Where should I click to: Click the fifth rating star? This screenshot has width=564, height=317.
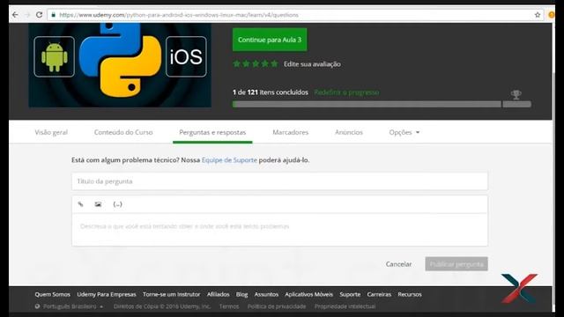tap(274, 63)
